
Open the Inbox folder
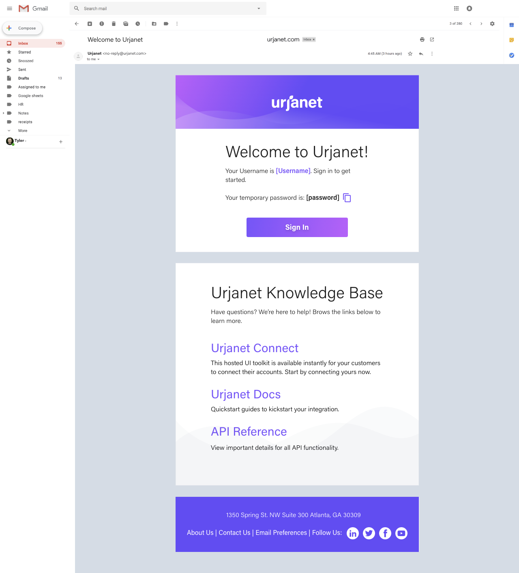tap(33, 43)
